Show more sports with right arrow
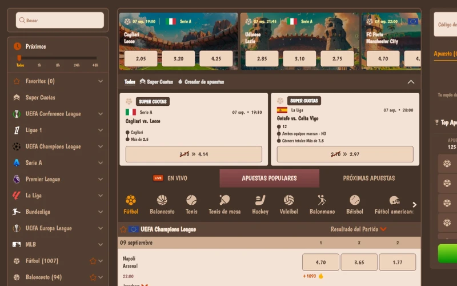The image size is (457, 286). pyautogui.click(x=415, y=205)
